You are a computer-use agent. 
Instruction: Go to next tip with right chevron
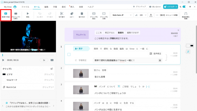[54, 106]
